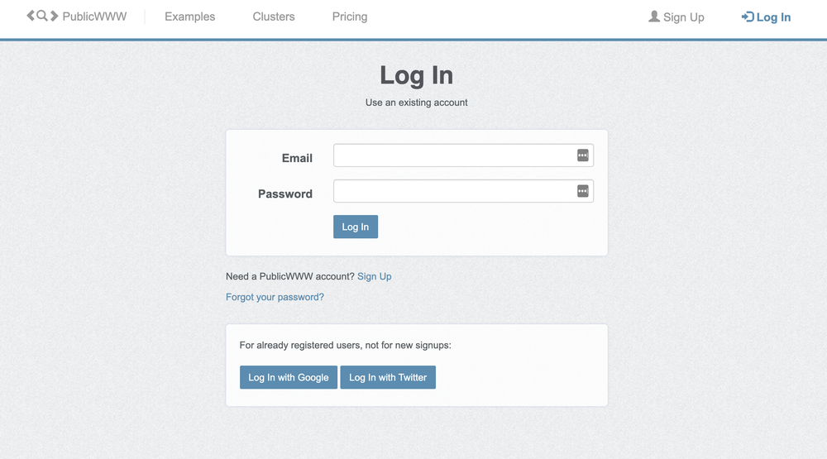Click the PublicWWW brand name
This screenshot has height=459, width=827.
tap(94, 17)
